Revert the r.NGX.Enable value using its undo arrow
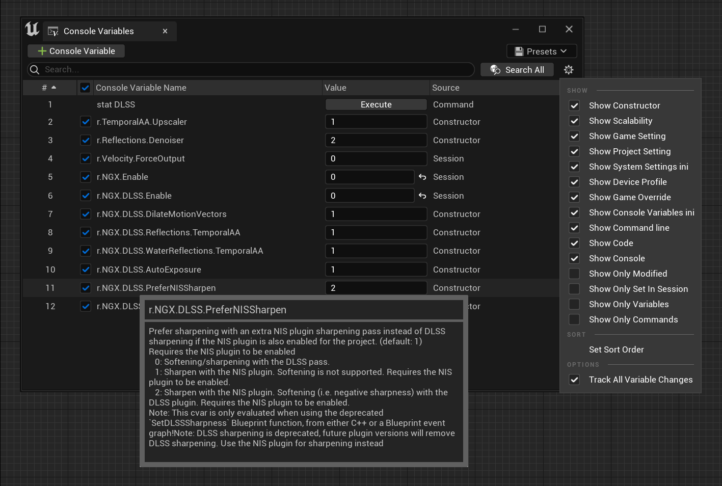 click(x=422, y=177)
